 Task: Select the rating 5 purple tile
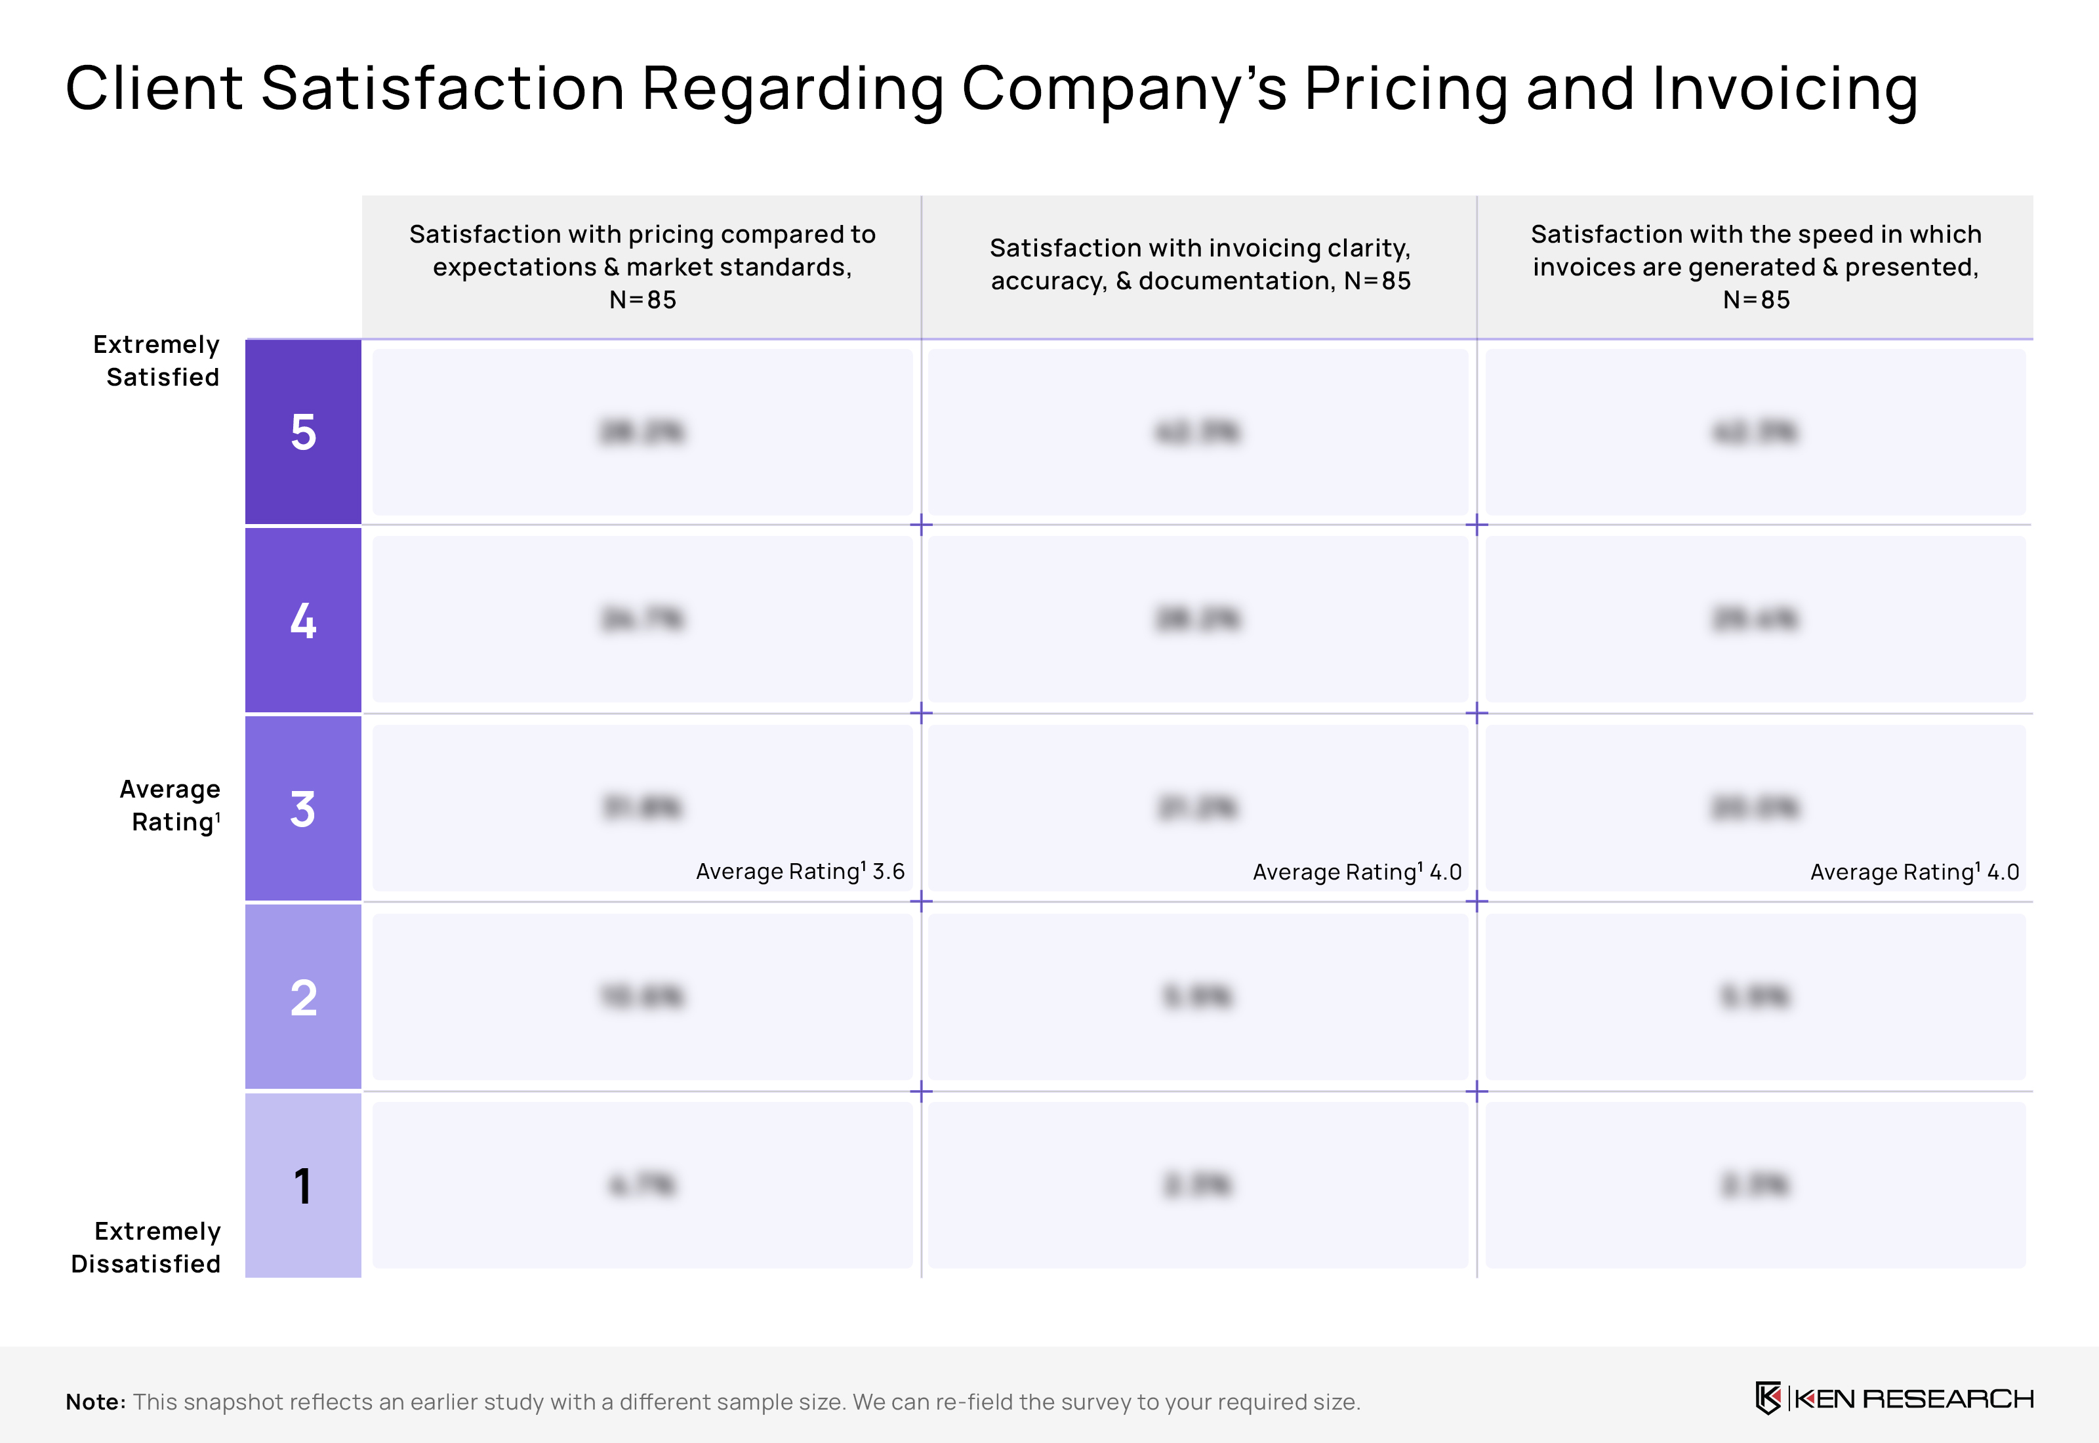pos(303,432)
